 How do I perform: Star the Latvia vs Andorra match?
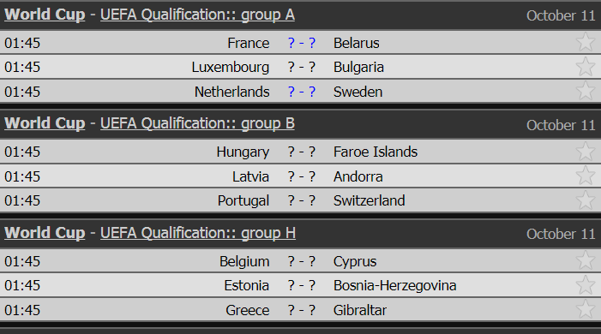(586, 176)
